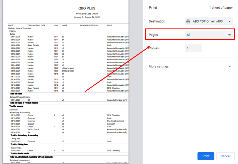238x164 pixels.
Task: Click the NUM column header
Action: [x=56, y=25]
